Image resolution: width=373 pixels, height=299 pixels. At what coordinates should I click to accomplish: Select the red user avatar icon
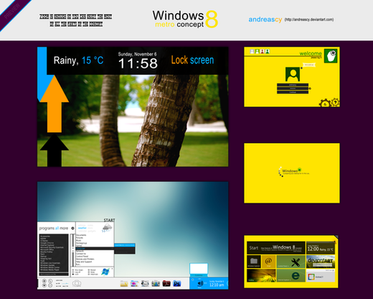coord(263,51)
